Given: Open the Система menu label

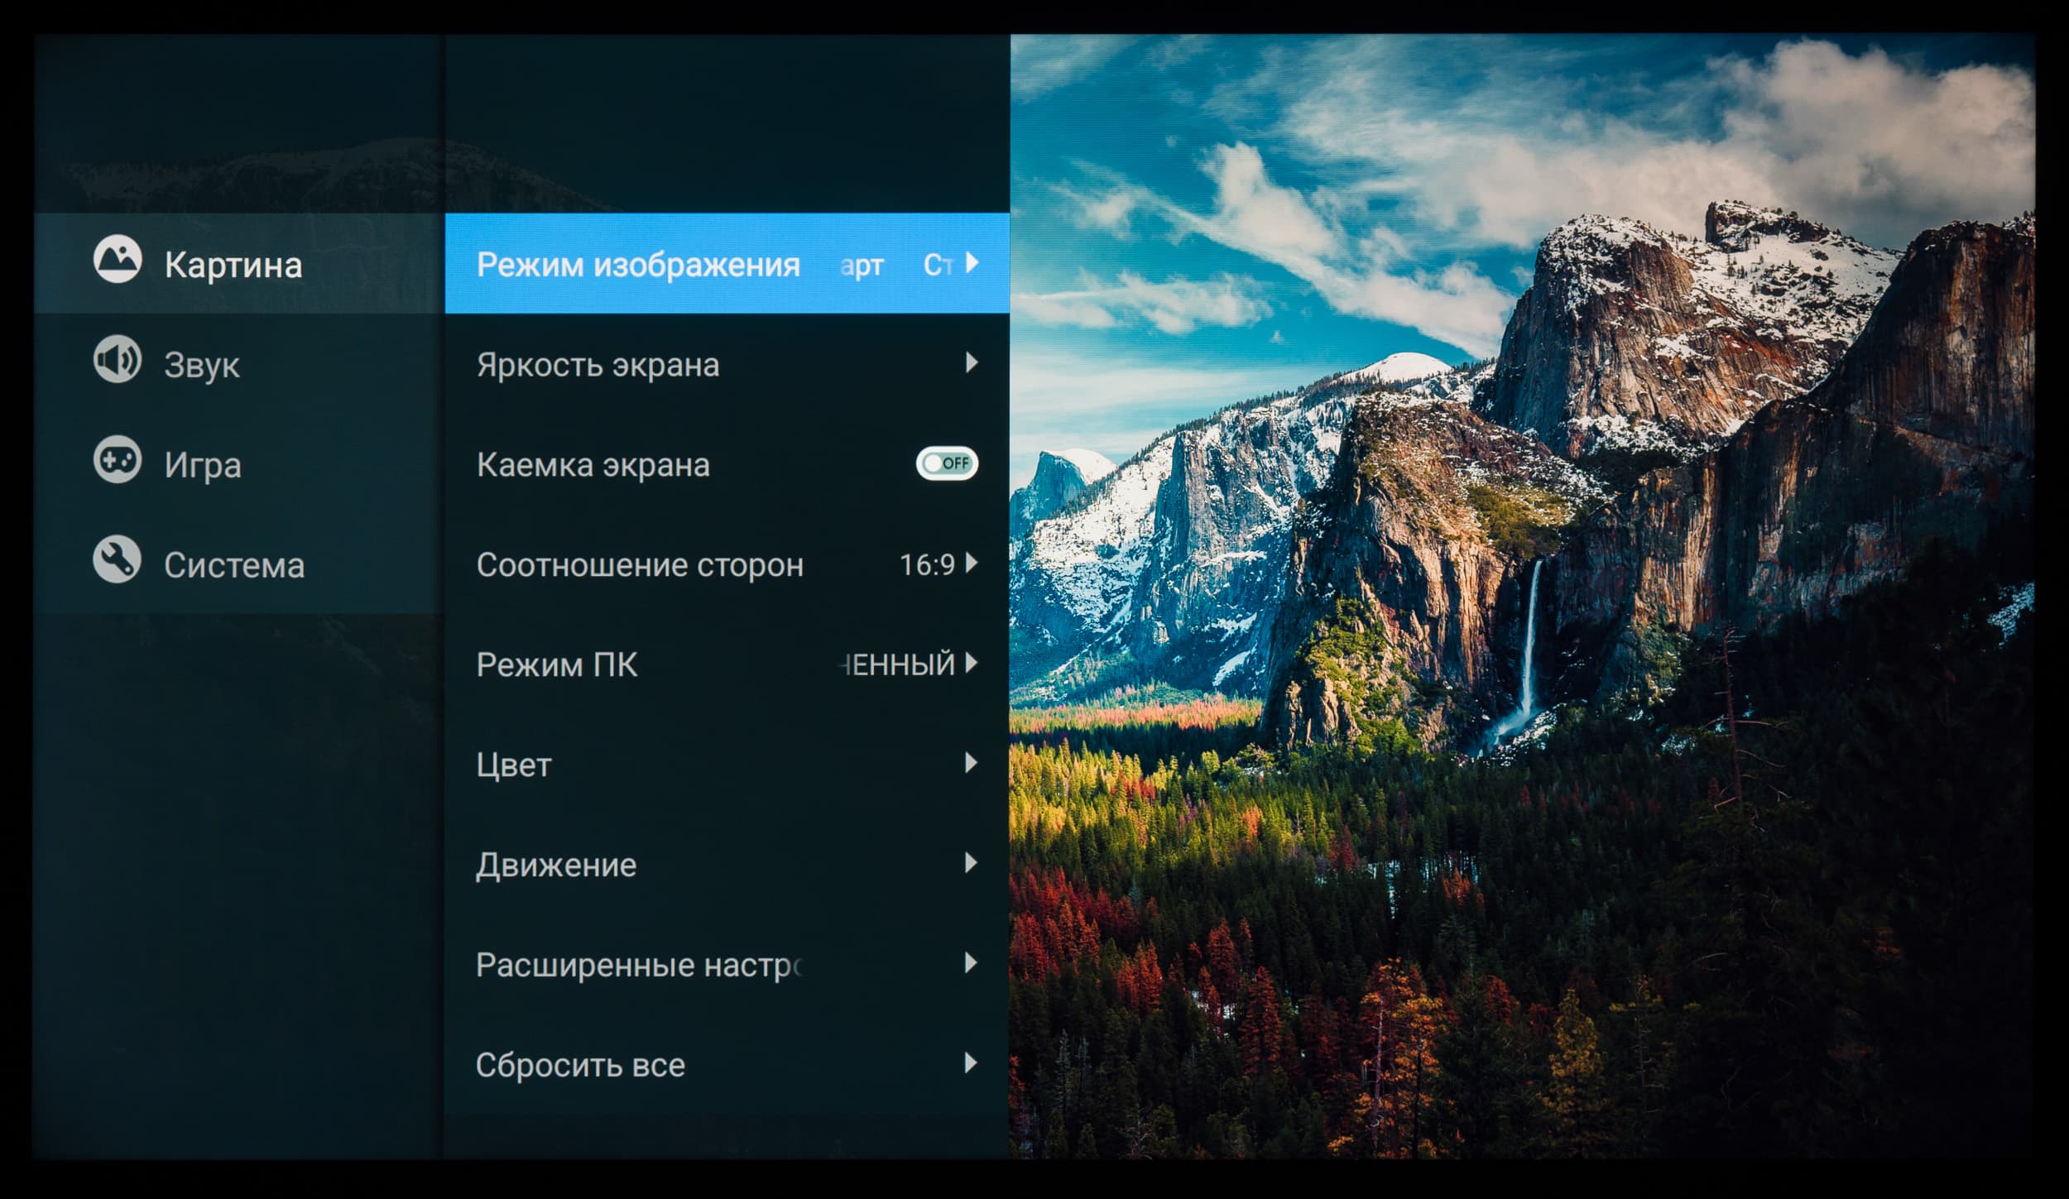Looking at the screenshot, I should [x=234, y=566].
